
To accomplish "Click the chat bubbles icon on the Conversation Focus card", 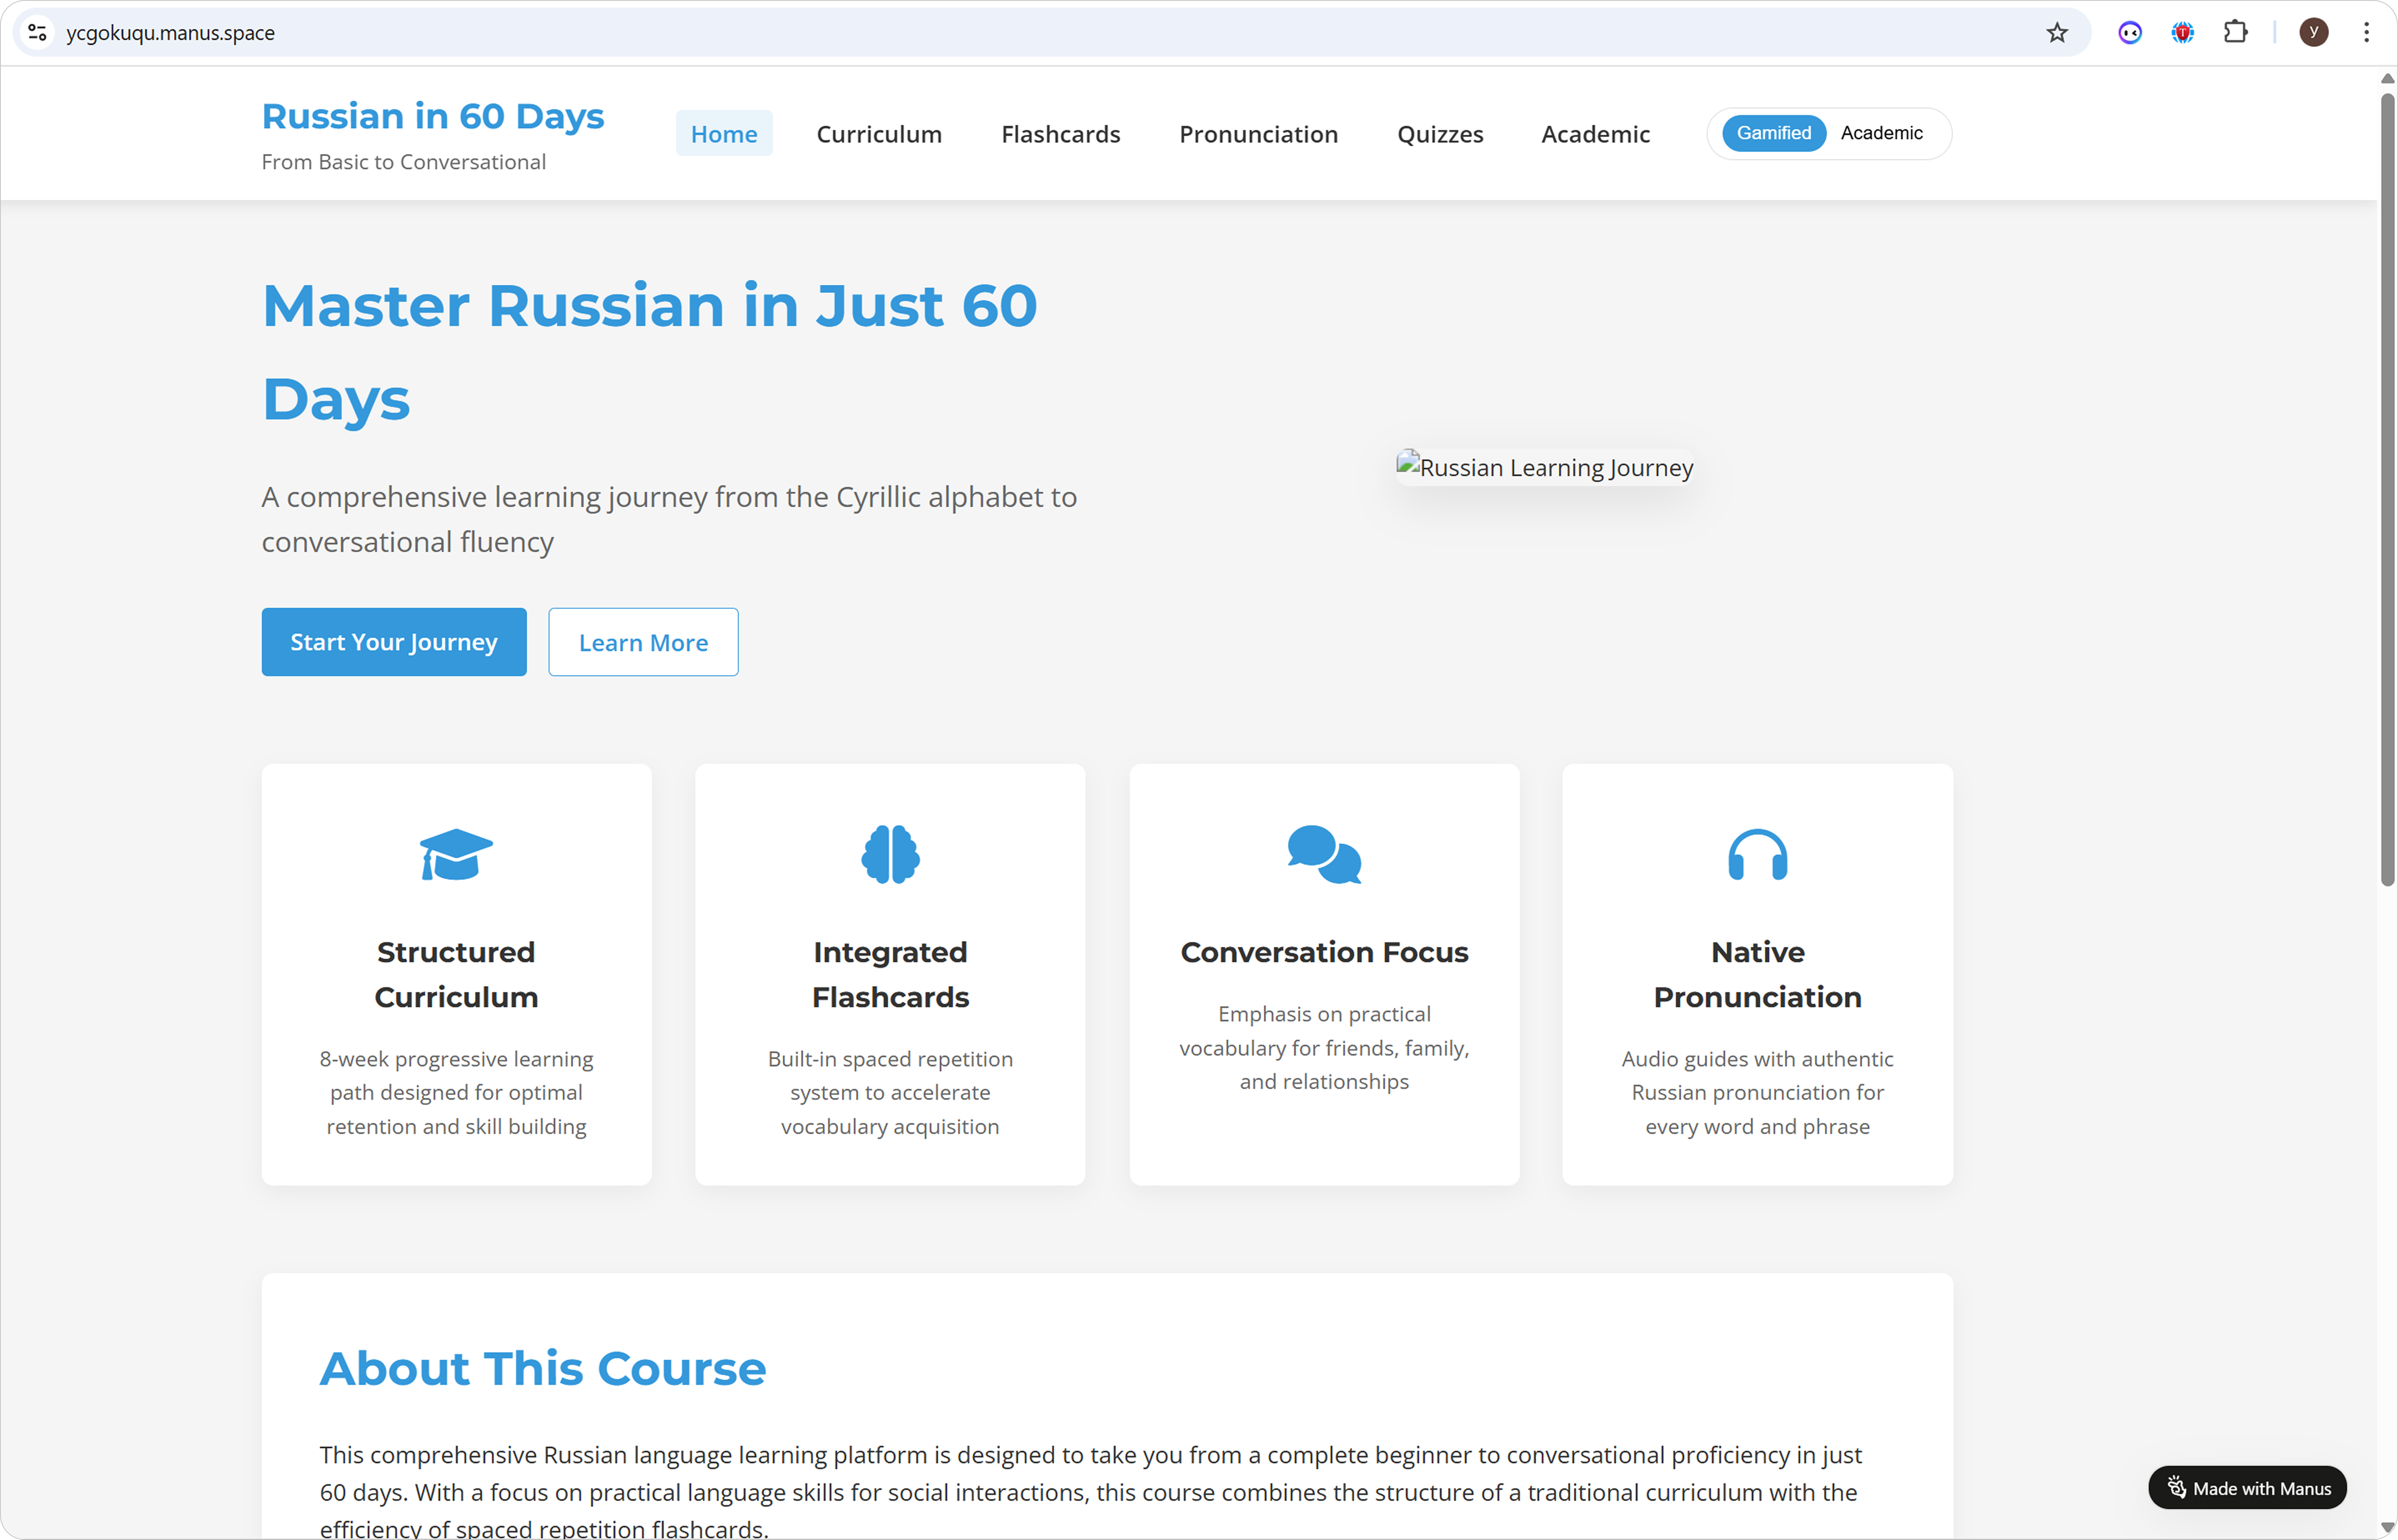I will pos(1324,854).
